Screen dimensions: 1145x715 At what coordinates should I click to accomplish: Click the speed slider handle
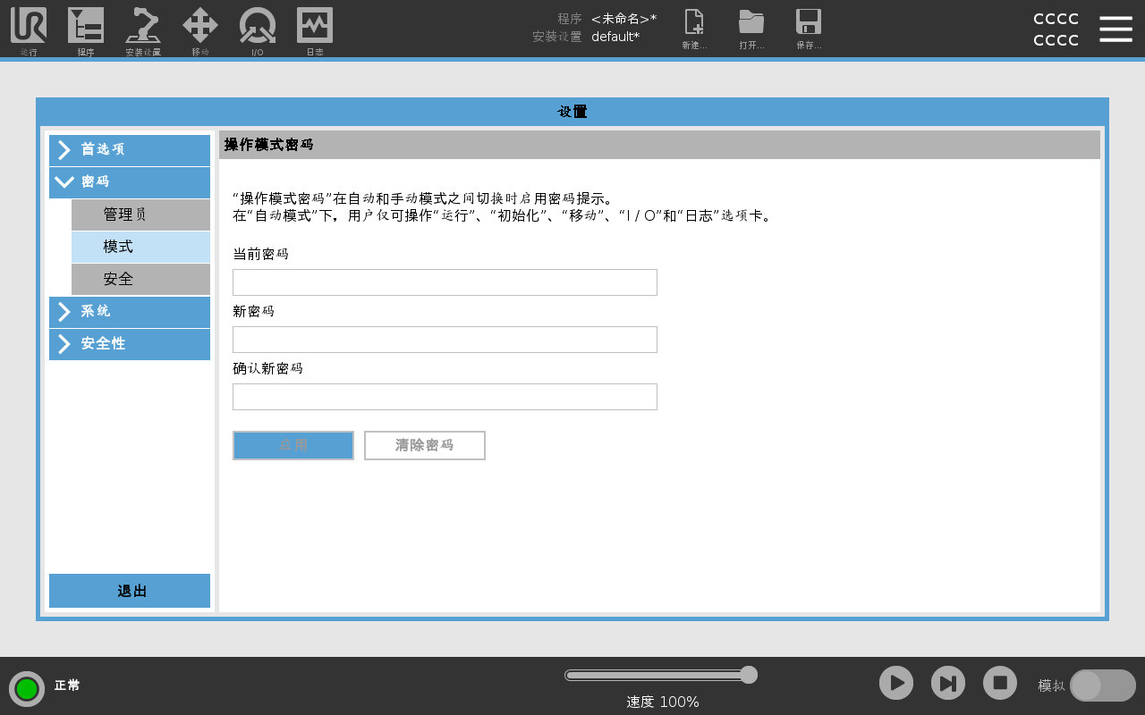(x=749, y=675)
